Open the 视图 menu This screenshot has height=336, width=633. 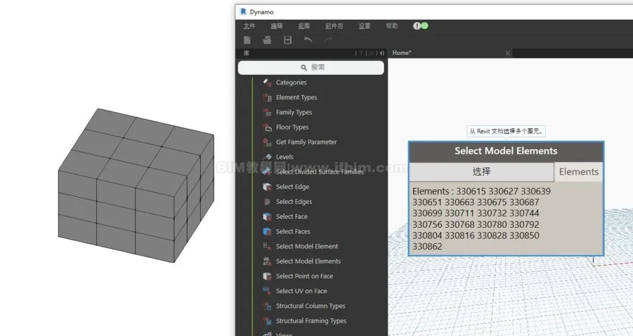click(x=304, y=26)
